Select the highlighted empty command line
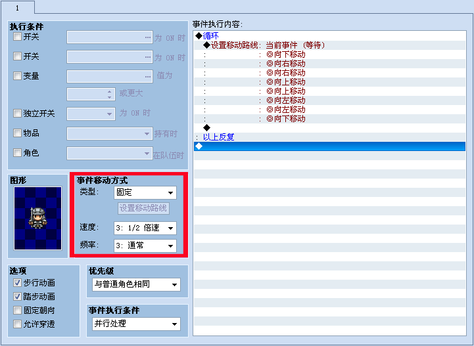The height and width of the screenshot is (346, 474). click(330, 146)
